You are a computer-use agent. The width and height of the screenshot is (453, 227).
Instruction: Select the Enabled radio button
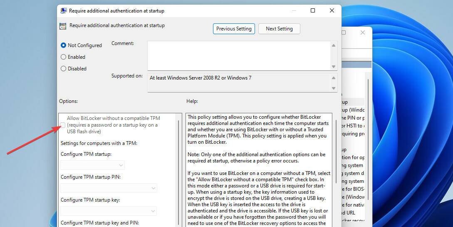click(x=64, y=57)
